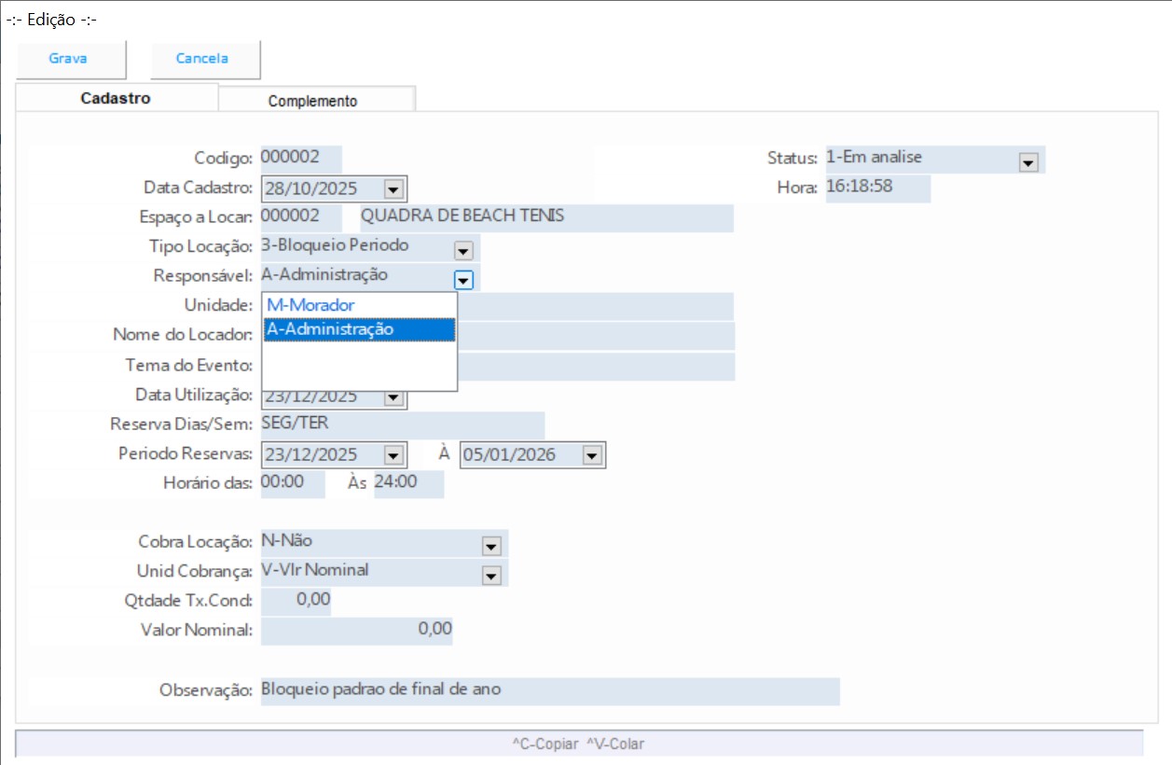
Task: Click the Grava button
Action: pos(68,59)
